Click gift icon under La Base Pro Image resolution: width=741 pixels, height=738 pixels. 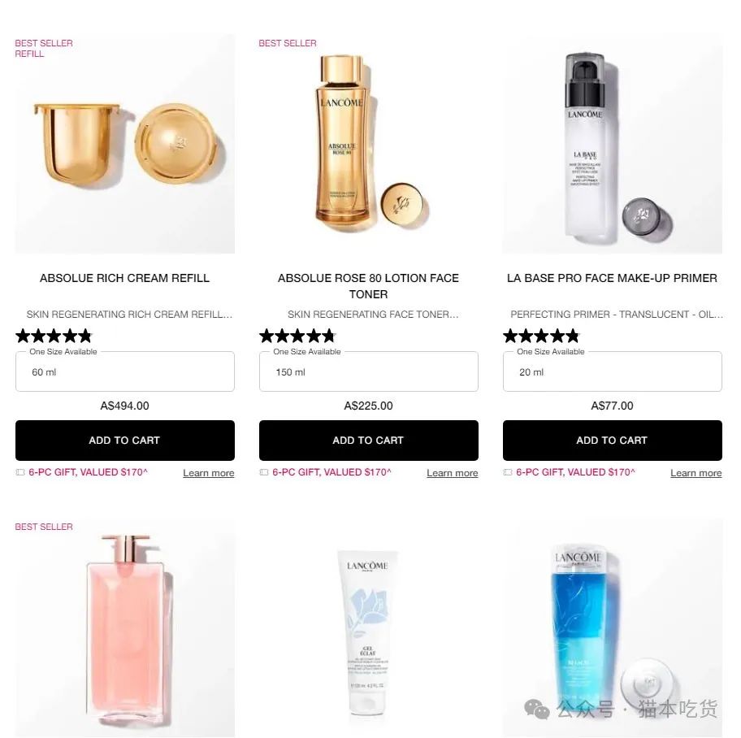coord(508,472)
